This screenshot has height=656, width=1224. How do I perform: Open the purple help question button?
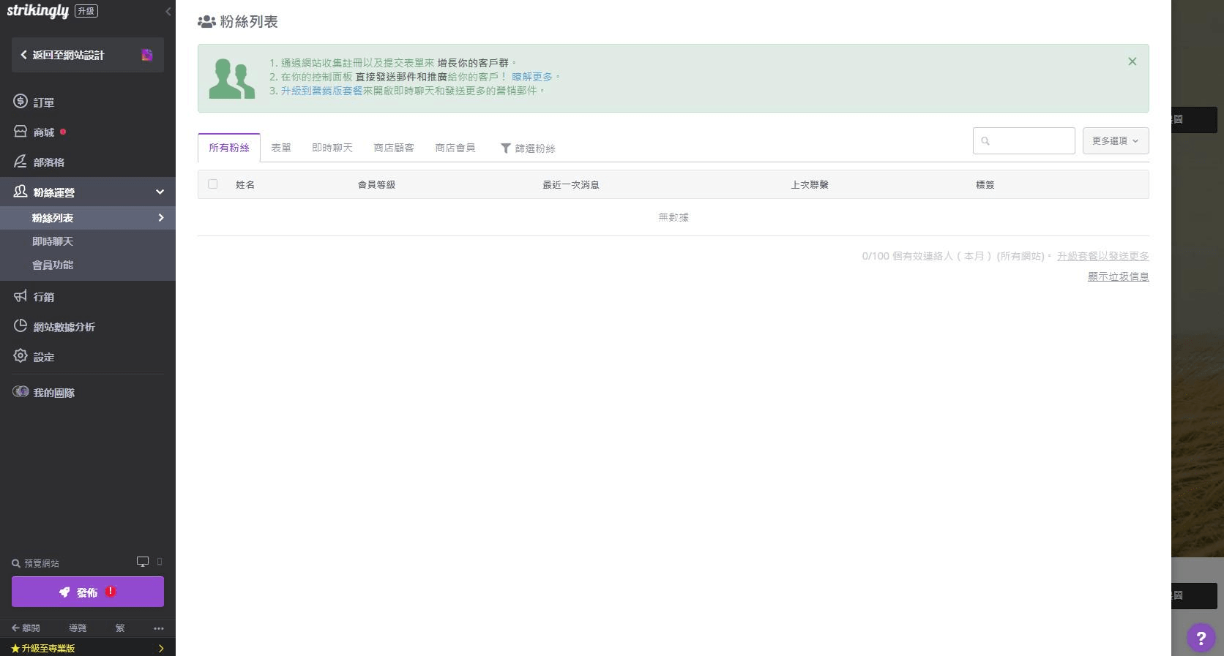[1201, 638]
